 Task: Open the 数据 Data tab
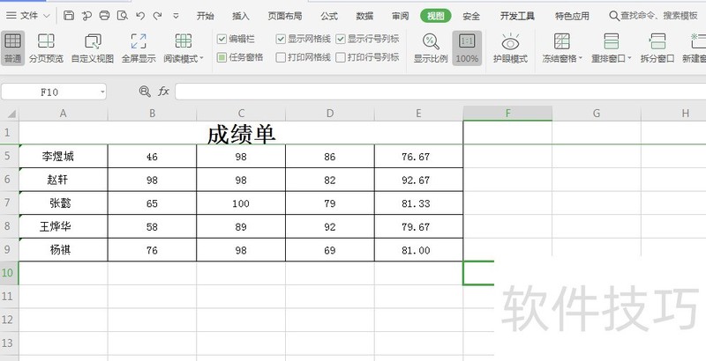364,16
